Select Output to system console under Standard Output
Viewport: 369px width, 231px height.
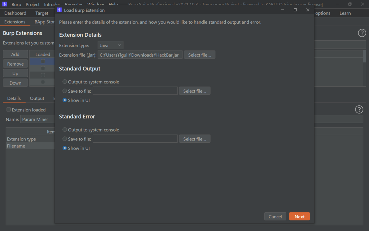tap(65, 82)
